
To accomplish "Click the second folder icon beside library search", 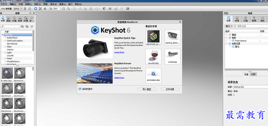I will pyautogui.click(x=27, y=26).
